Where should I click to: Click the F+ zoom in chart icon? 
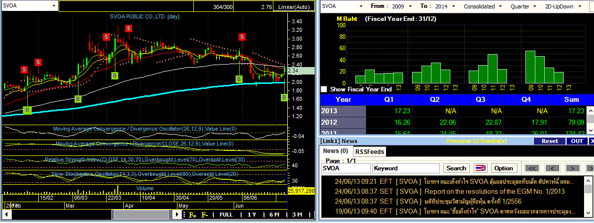click(192, 215)
